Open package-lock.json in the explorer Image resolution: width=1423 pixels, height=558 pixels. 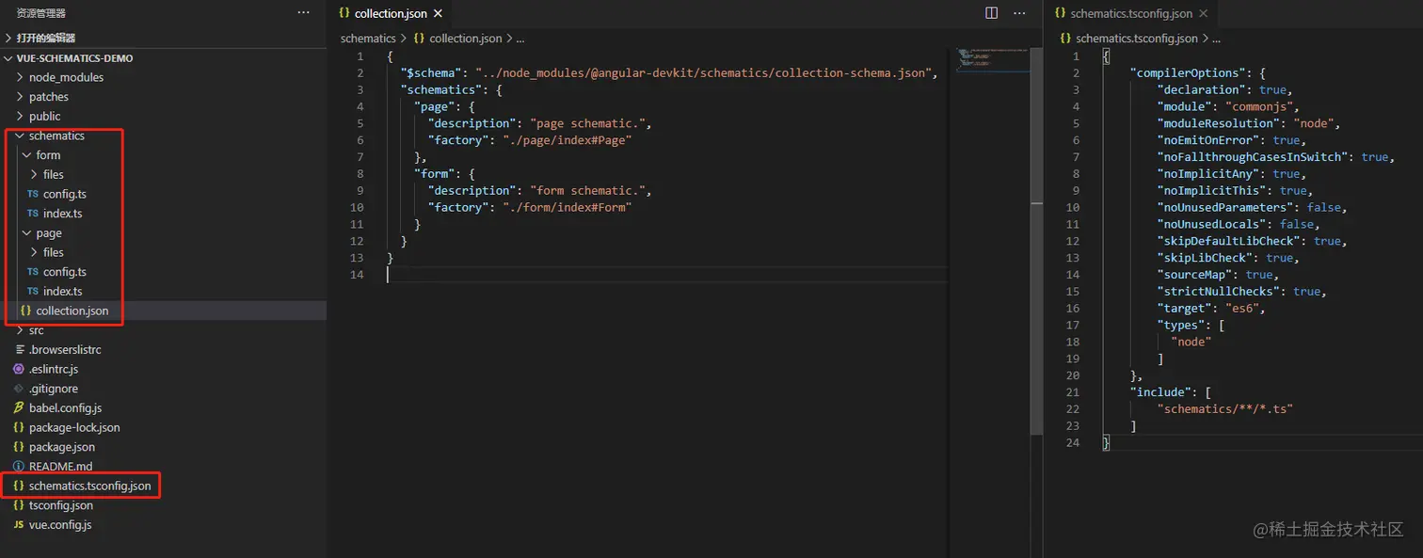point(74,427)
